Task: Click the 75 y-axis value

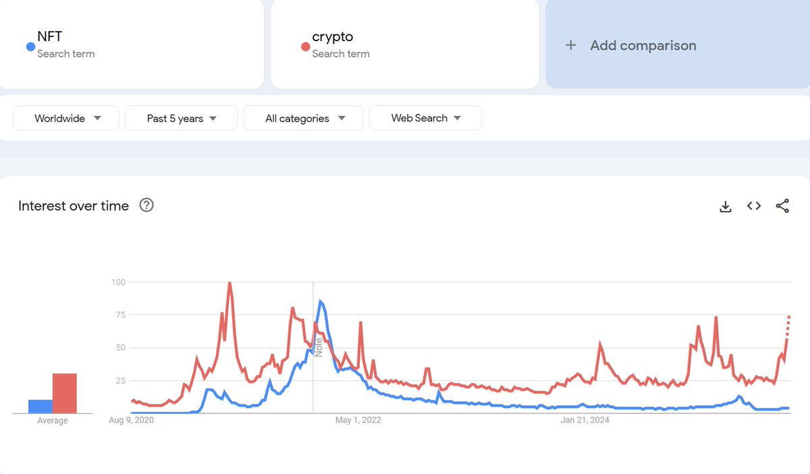Action: click(120, 315)
